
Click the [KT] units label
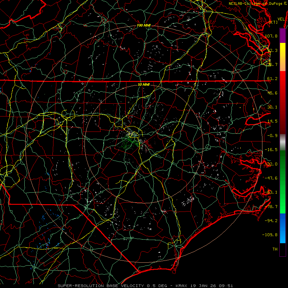[273, 22]
